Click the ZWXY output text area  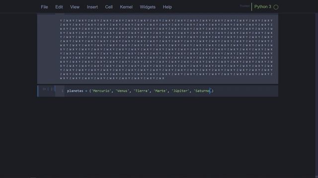(x=166, y=49)
